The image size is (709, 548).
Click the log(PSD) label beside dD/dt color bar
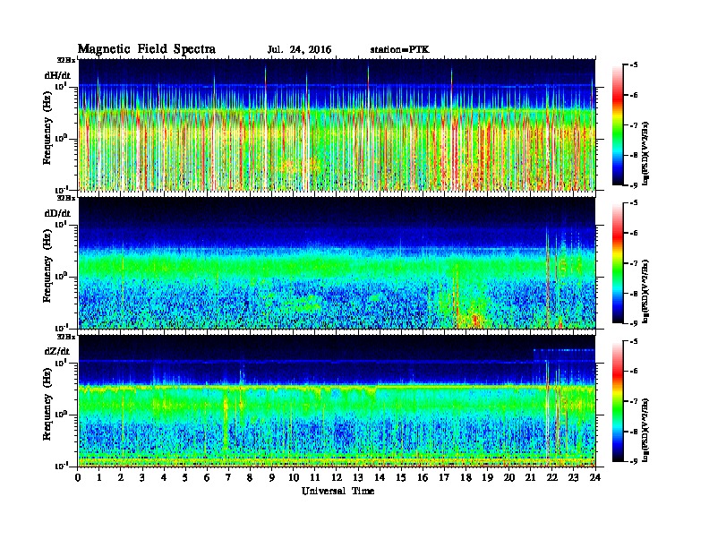[645, 291]
